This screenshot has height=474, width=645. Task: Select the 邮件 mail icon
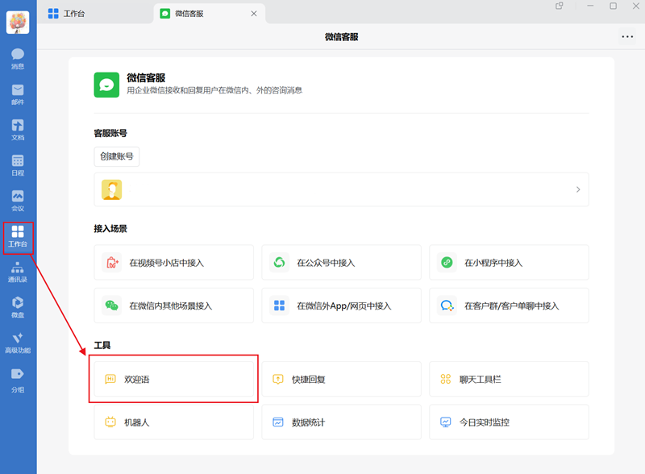[18, 94]
